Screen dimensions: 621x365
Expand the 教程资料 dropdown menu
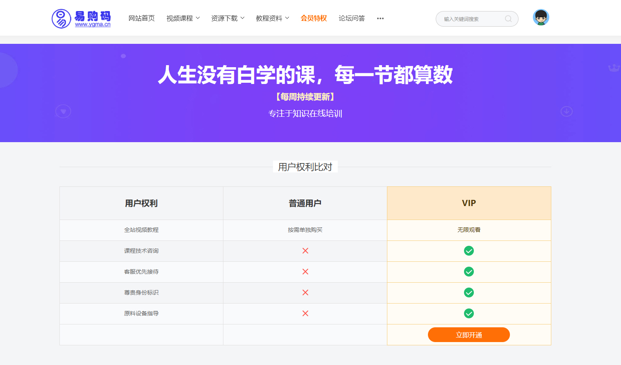[272, 18]
